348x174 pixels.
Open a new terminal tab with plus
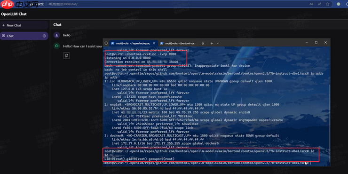[212, 43]
